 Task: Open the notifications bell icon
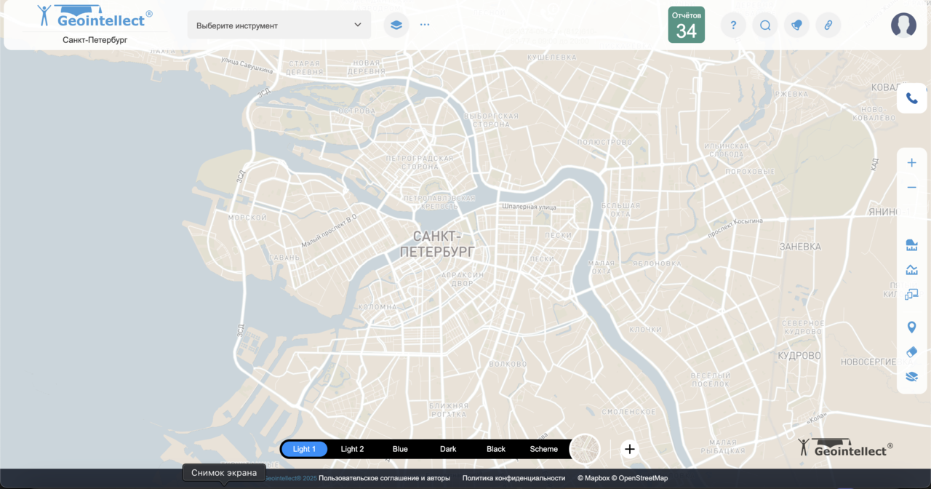(x=796, y=25)
